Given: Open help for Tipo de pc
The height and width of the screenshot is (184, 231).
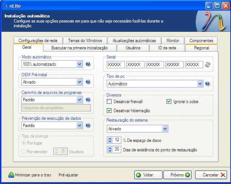Looking at the screenshot, I should pos(207,84).
